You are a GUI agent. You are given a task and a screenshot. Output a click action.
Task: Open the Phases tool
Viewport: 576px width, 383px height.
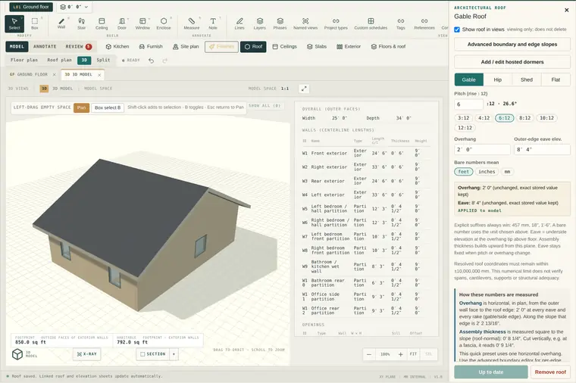click(280, 23)
